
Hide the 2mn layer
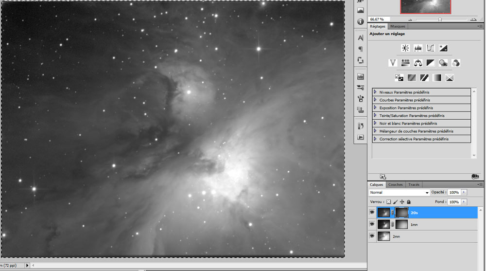point(372,236)
